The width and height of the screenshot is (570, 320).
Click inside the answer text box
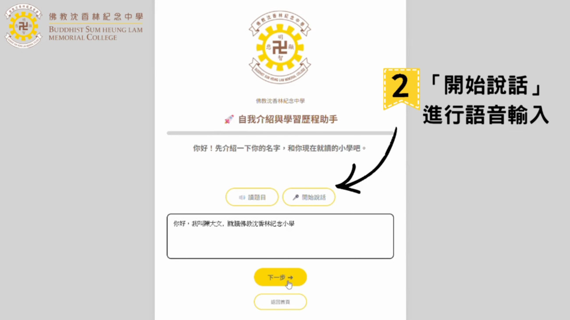(x=280, y=236)
